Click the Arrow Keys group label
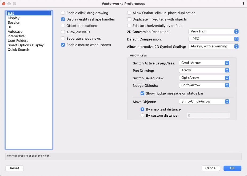 [x=138, y=55]
